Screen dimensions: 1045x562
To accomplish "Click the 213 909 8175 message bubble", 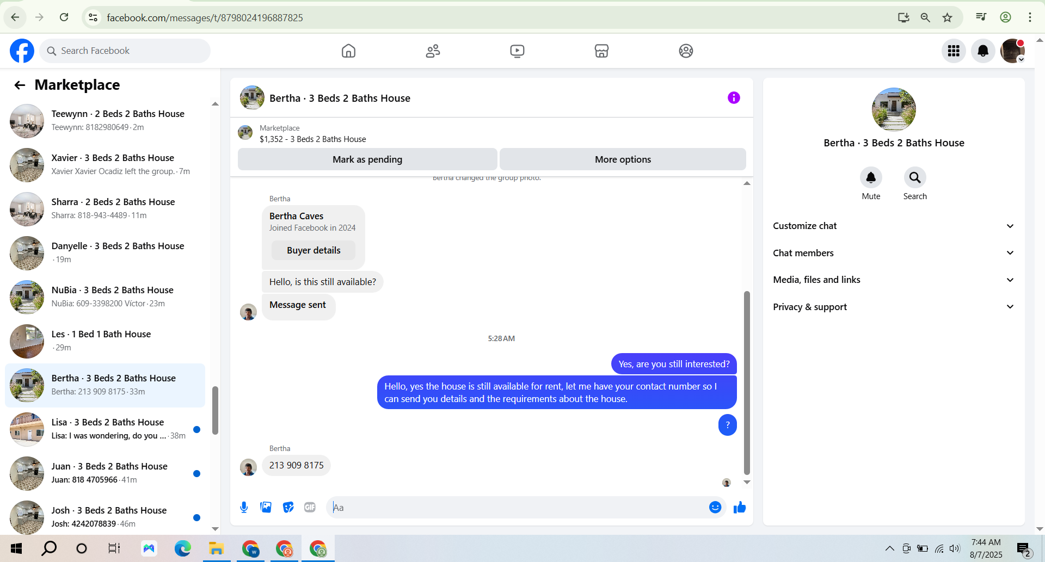I will pos(296,465).
